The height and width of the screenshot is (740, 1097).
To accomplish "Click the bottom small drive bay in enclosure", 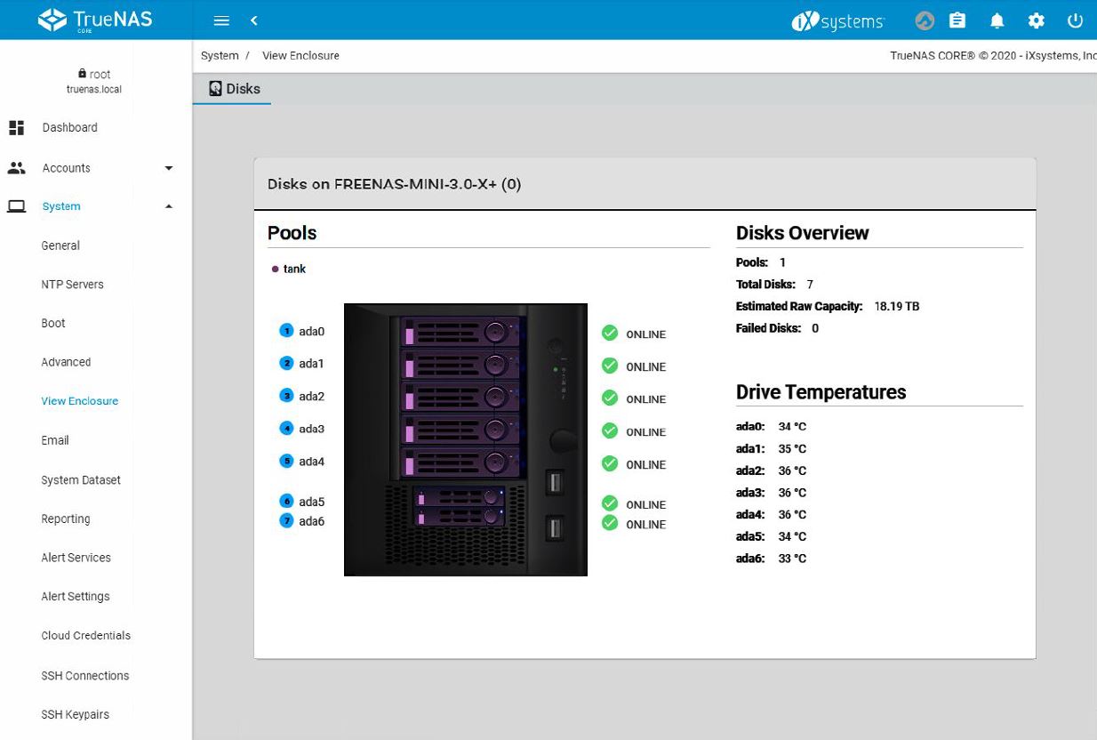I will point(460,516).
